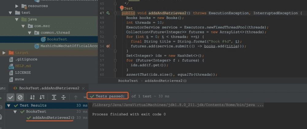
Task: Click the previous failed test arrow
Action: click(x=75, y=97)
